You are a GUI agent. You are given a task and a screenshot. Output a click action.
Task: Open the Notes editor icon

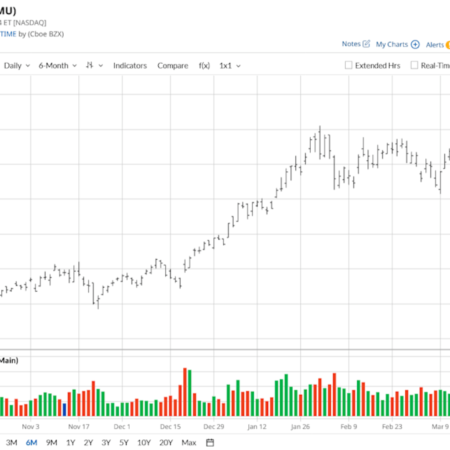pyautogui.click(x=367, y=44)
